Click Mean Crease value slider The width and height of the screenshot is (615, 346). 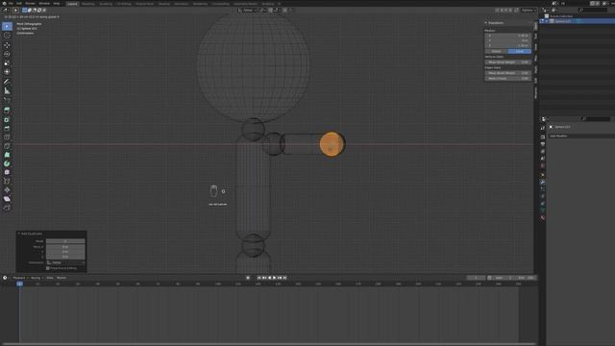[508, 79]
